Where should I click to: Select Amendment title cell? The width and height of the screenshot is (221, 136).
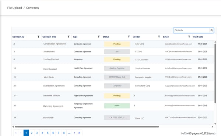(49, 52)
